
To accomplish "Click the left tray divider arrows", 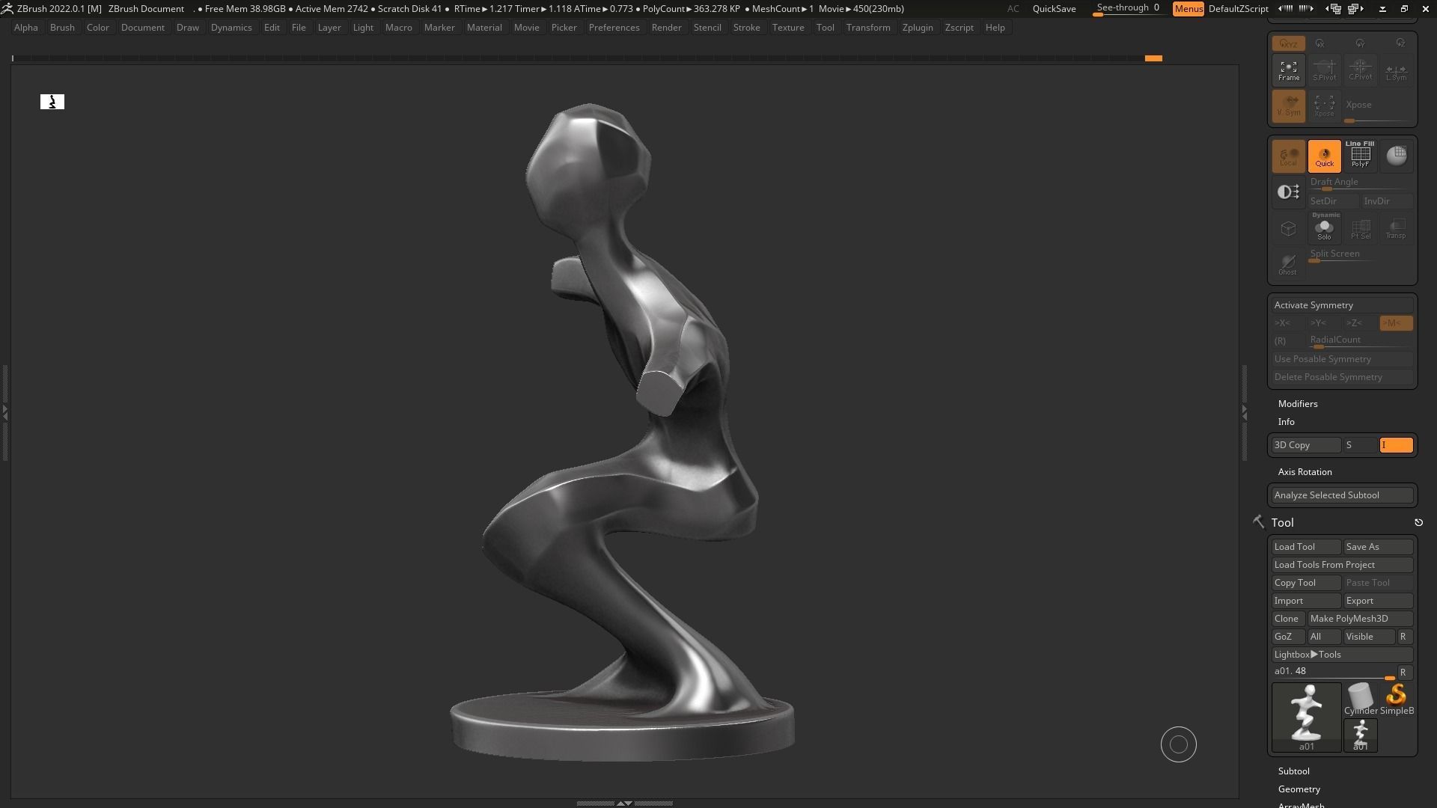I will (x=4, y=411).
